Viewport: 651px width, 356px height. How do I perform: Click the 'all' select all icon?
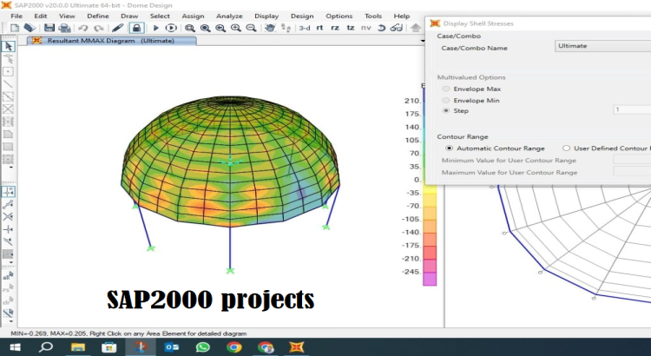(x=9, y=276)
